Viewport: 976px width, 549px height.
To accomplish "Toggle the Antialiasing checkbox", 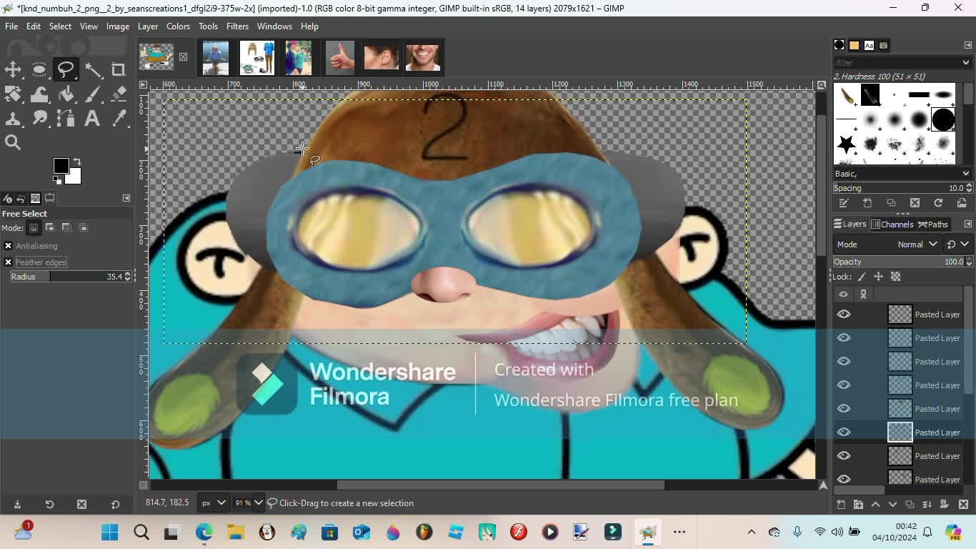I will (9, 246).
